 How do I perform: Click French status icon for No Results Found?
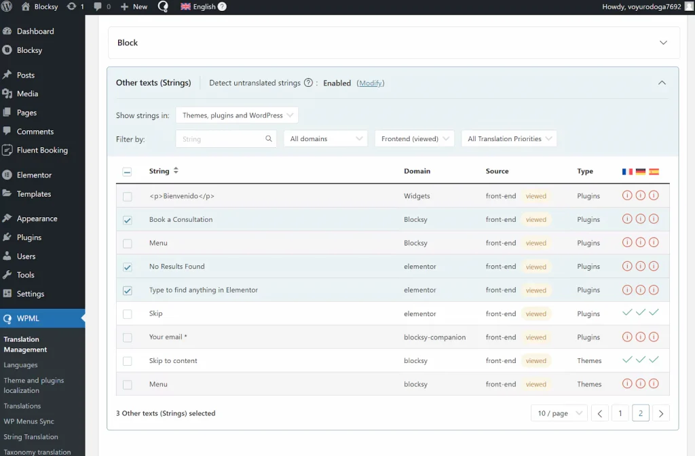tap(627, 266)
